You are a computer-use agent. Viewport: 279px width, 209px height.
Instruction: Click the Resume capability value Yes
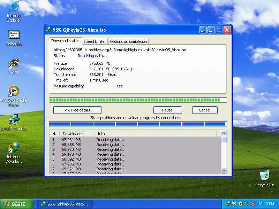pyautogui.click(x=120, y=86)
